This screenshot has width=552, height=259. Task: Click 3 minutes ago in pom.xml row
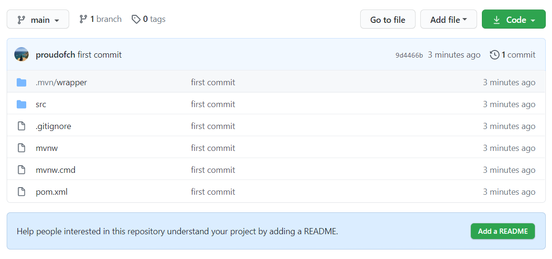point(509,191)
